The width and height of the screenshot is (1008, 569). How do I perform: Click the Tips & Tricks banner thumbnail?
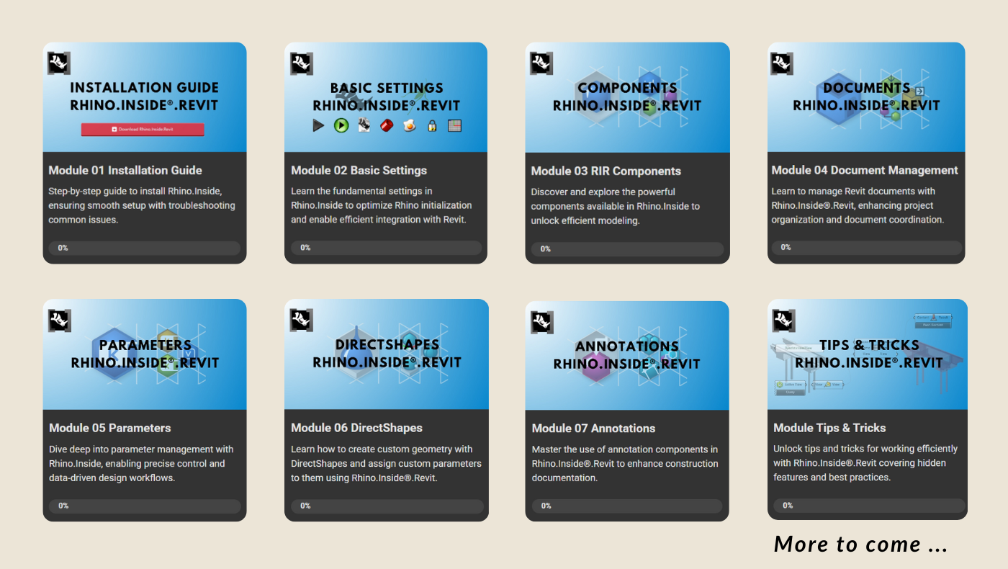[x=867, y=354]
